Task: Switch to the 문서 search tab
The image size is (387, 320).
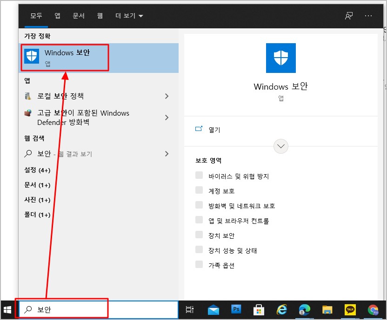Action: [x=79, y=16]
